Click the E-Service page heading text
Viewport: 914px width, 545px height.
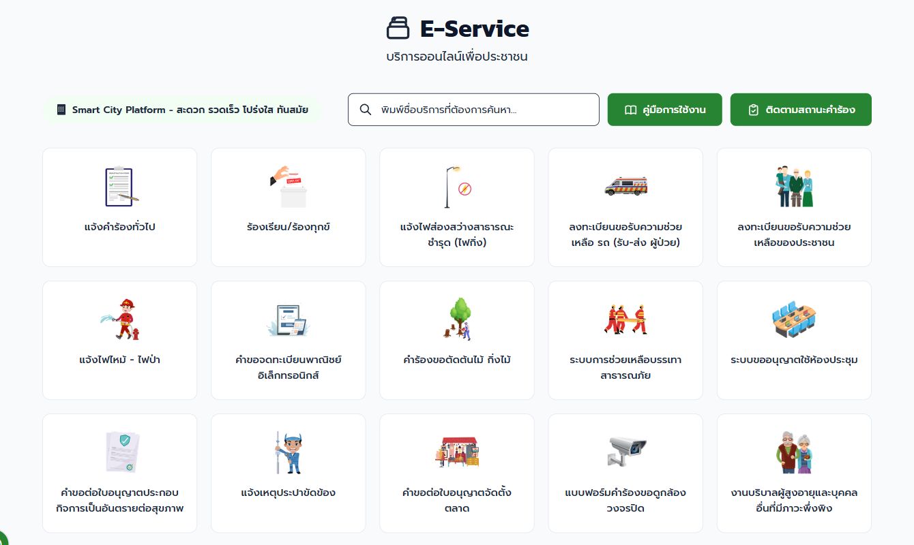474,29
